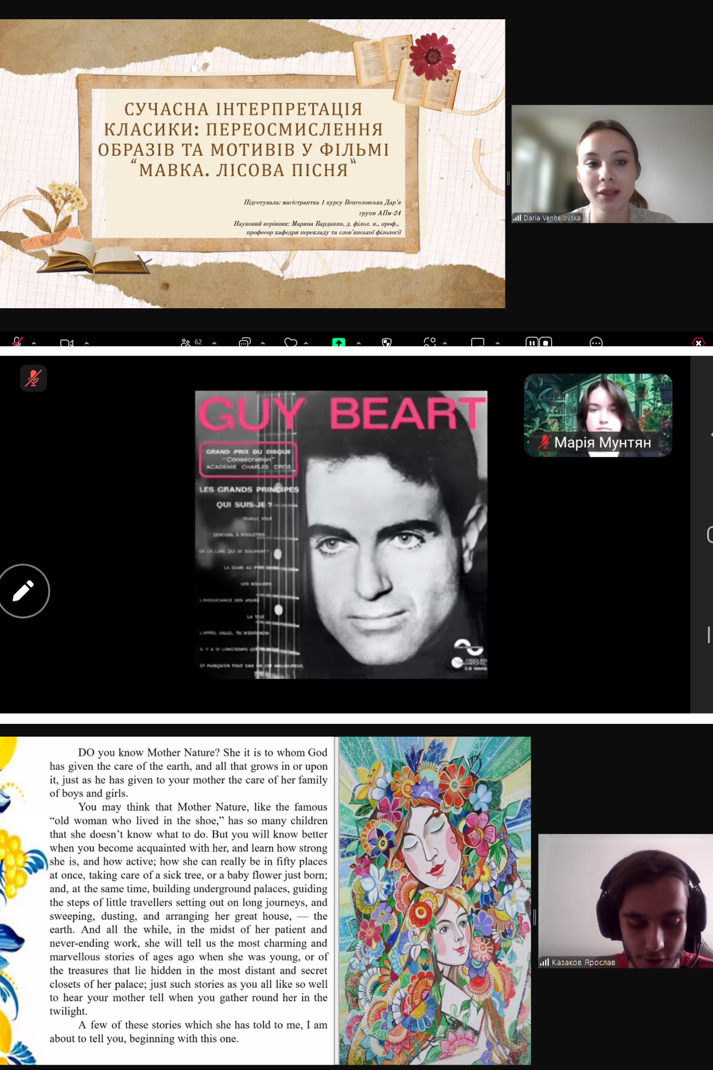Select Казаков Ярослав's video tile
This screenshot has width=713, height=1070.
click(x=625, y=900)
